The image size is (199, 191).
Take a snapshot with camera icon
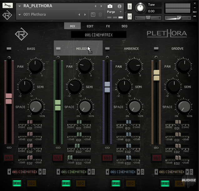point(110,6)
